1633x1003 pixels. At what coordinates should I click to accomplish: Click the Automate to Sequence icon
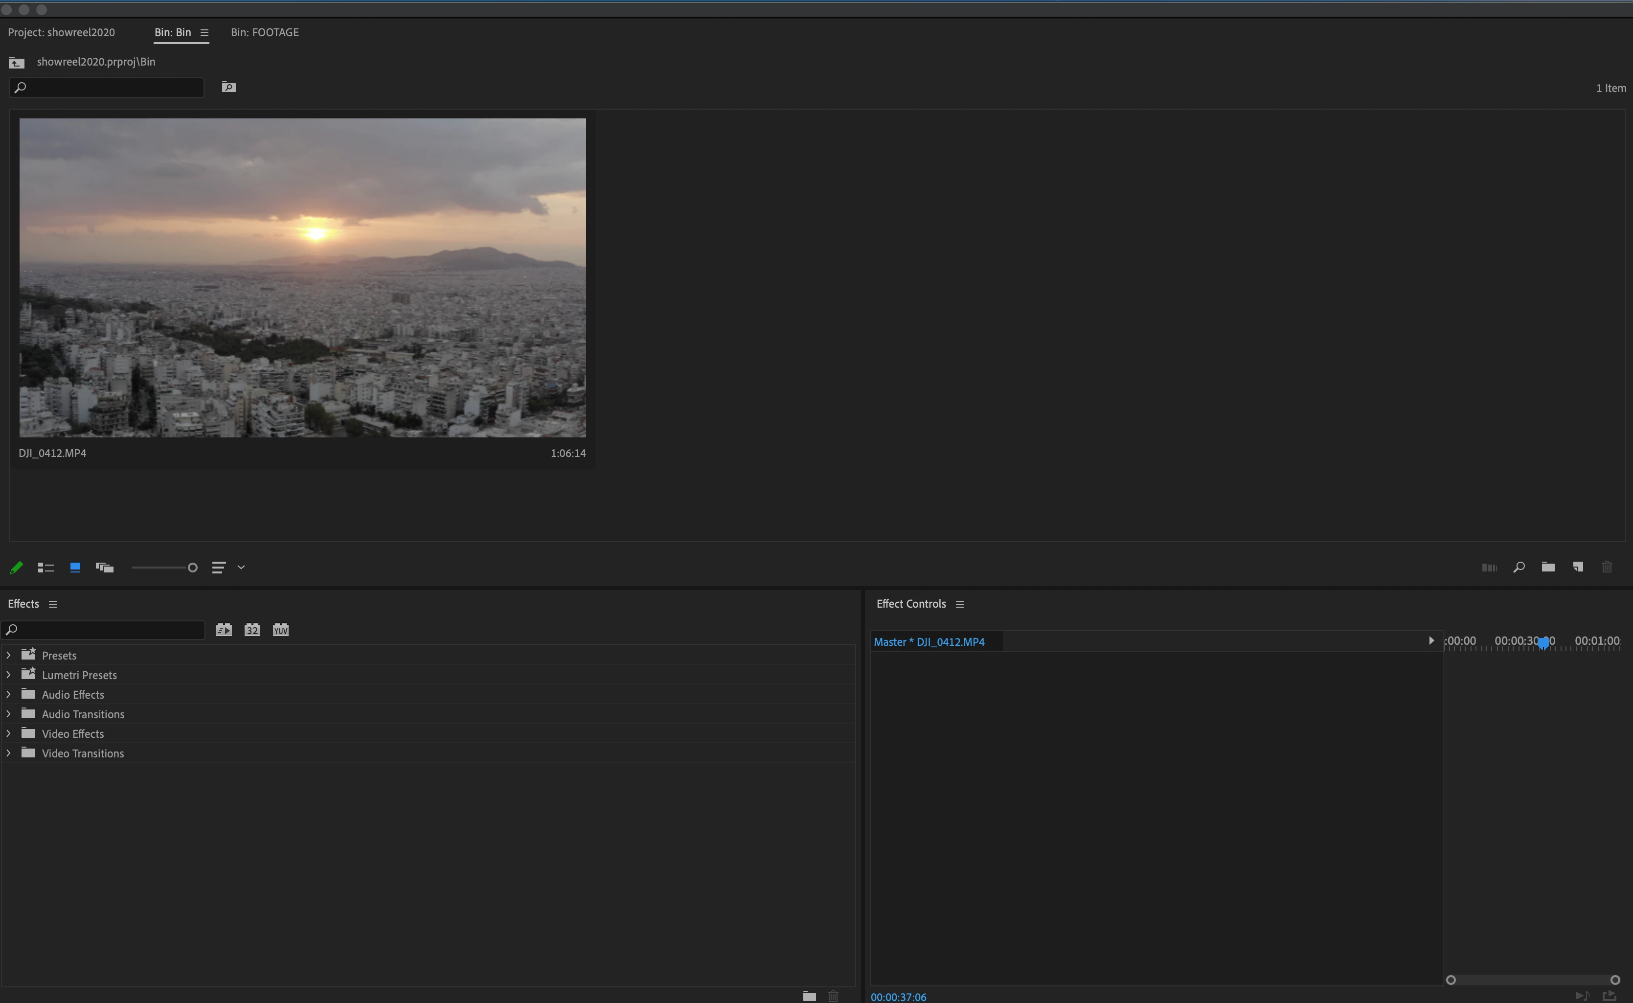(x=1489, y=567)
